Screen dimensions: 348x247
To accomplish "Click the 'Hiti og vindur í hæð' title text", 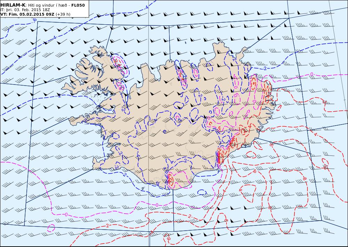I will (x=47, y=5).
